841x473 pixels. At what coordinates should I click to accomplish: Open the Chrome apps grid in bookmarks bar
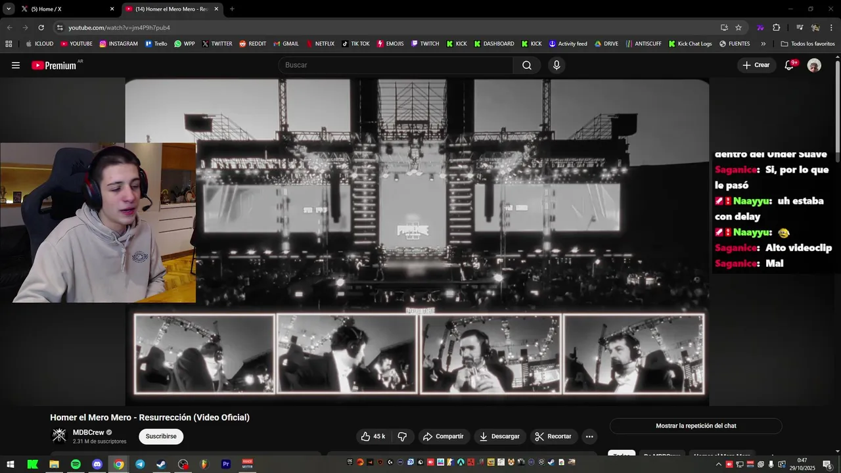[9, 44]
